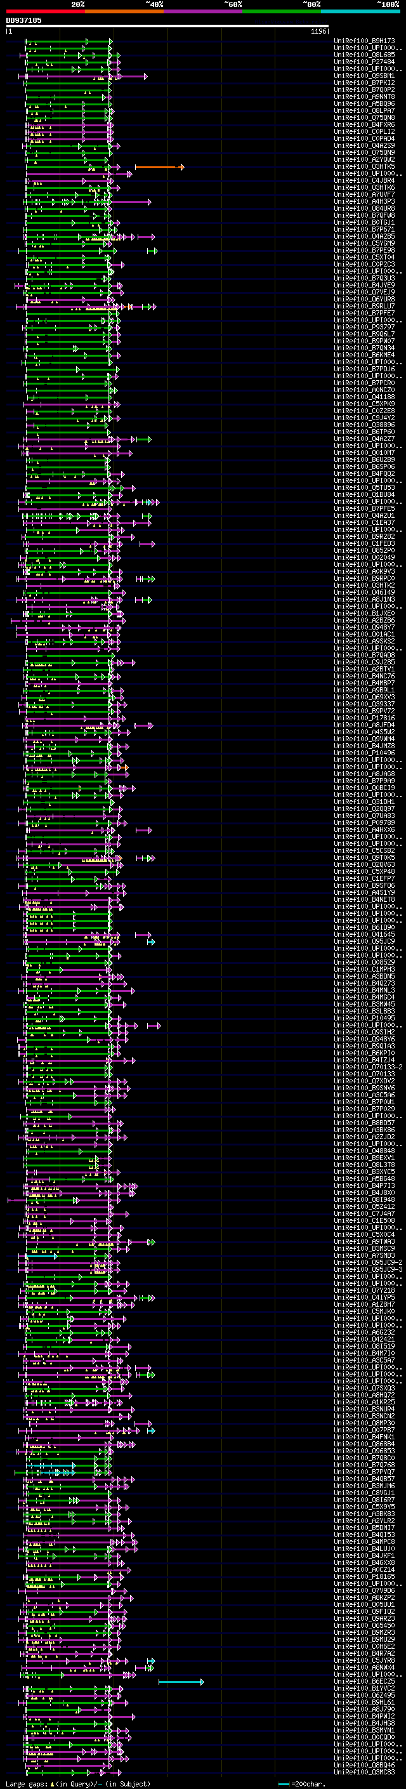
Task: Select the UniRef100_B7PKI2 label
Action: (364, 83)
